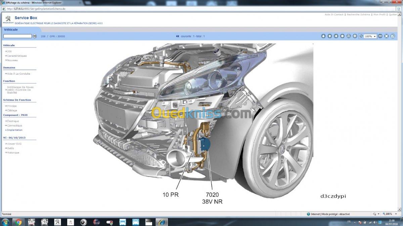The image size is (403, 226).
Task: Go to previous page with the double-arrow icon
Action: tap(177, 36)
